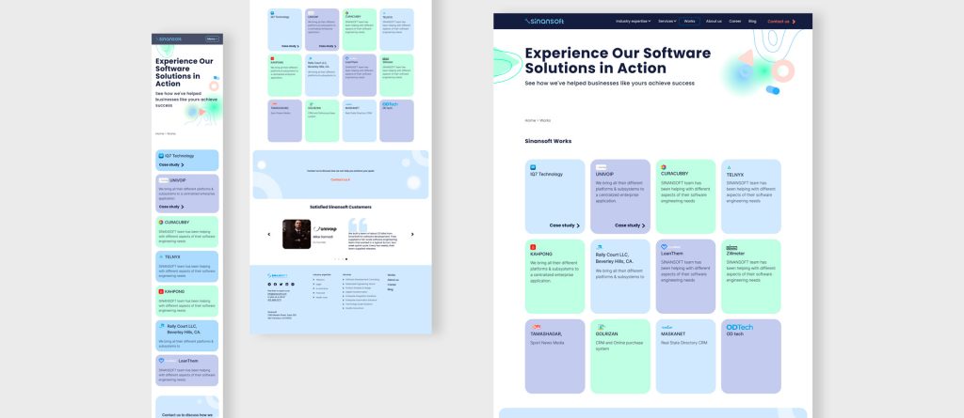The image size is (964, 418).
Task: Click the GOLRIZAN logo icon in desktop grid
Action: point(600,327)
